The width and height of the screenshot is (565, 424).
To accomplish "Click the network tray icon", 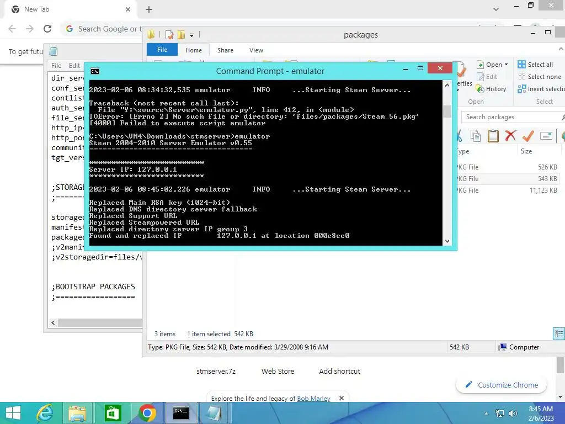I will (500, 413).
